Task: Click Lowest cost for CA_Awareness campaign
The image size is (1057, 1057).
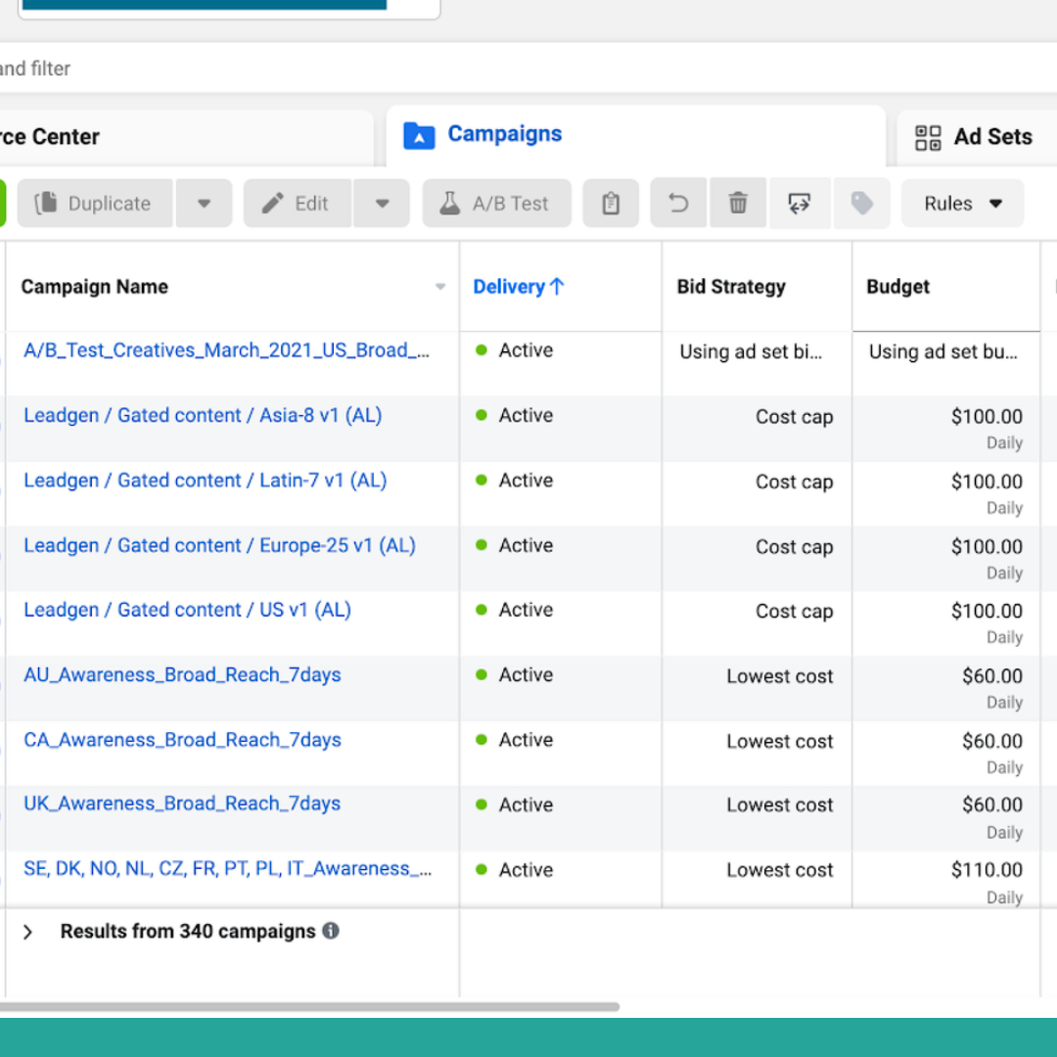Action: tap(779, 742)
